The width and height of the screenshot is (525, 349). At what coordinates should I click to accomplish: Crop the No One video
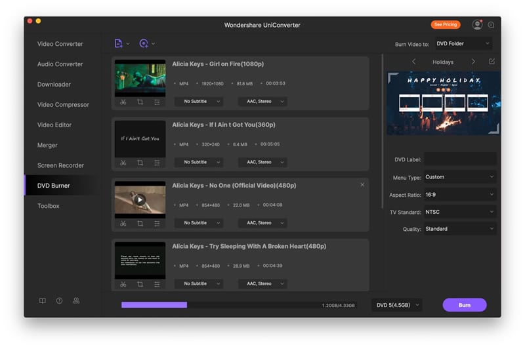click(x=140, y=224)
